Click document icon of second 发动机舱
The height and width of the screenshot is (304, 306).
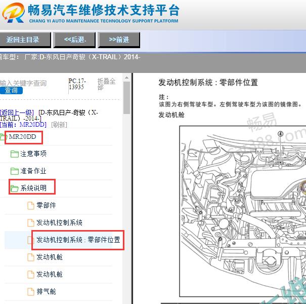tap(31, 275)
